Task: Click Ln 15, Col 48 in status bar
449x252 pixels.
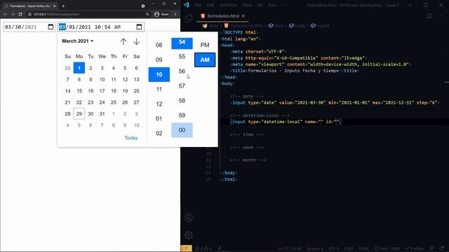Action: click(x=290, y=248)
